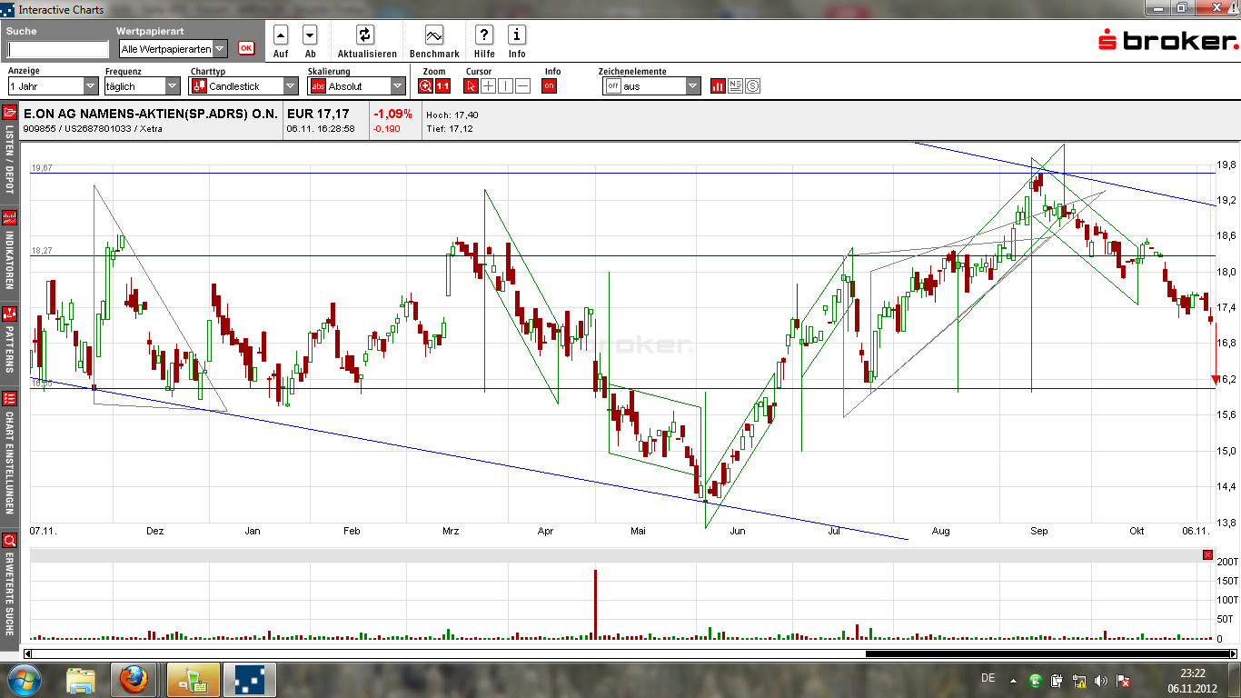The width and height of the screenshot is (1241, 698).
Task: Open the Benchmark comparison tool
Action: pyautogui.click(x=434, y=35)
